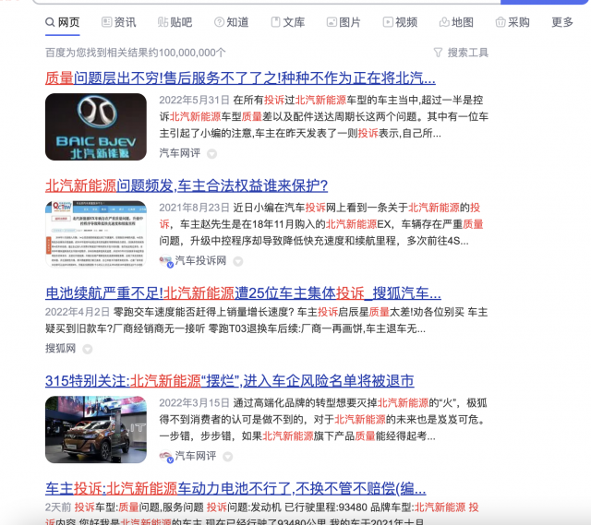591x525 pixels.
Task: Open the 北汽新能源问题频发 result link
Action: pyautogui.click(x=187, y=185)
